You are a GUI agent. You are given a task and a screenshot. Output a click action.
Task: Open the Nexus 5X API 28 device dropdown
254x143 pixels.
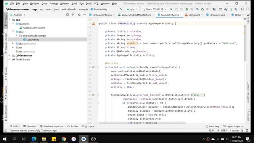pyautogui.click(x=154, y=9)
